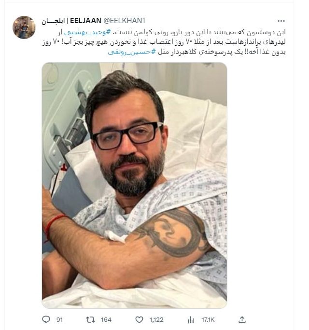Click the reply speech bubble icon
The height and width of the screenshot is (330, 309).
pos(46,319)
